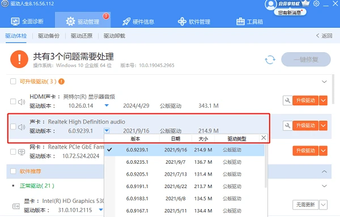Screen dimensions: 340x217
Task: Toggle the 软件推荐 checkbox
Action: pos(13,171)
